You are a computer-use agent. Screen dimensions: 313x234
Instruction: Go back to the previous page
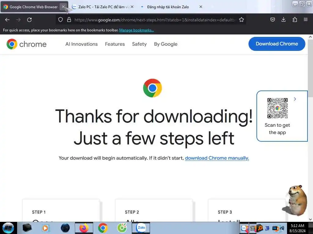pos(7,20)
